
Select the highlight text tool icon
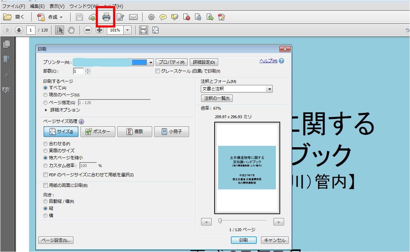174,17
